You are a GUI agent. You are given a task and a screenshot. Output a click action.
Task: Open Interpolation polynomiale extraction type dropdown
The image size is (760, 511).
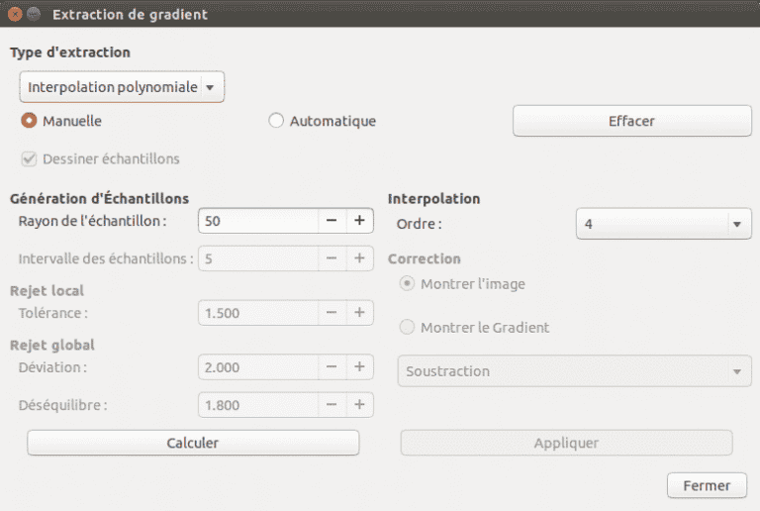[122, 87]
